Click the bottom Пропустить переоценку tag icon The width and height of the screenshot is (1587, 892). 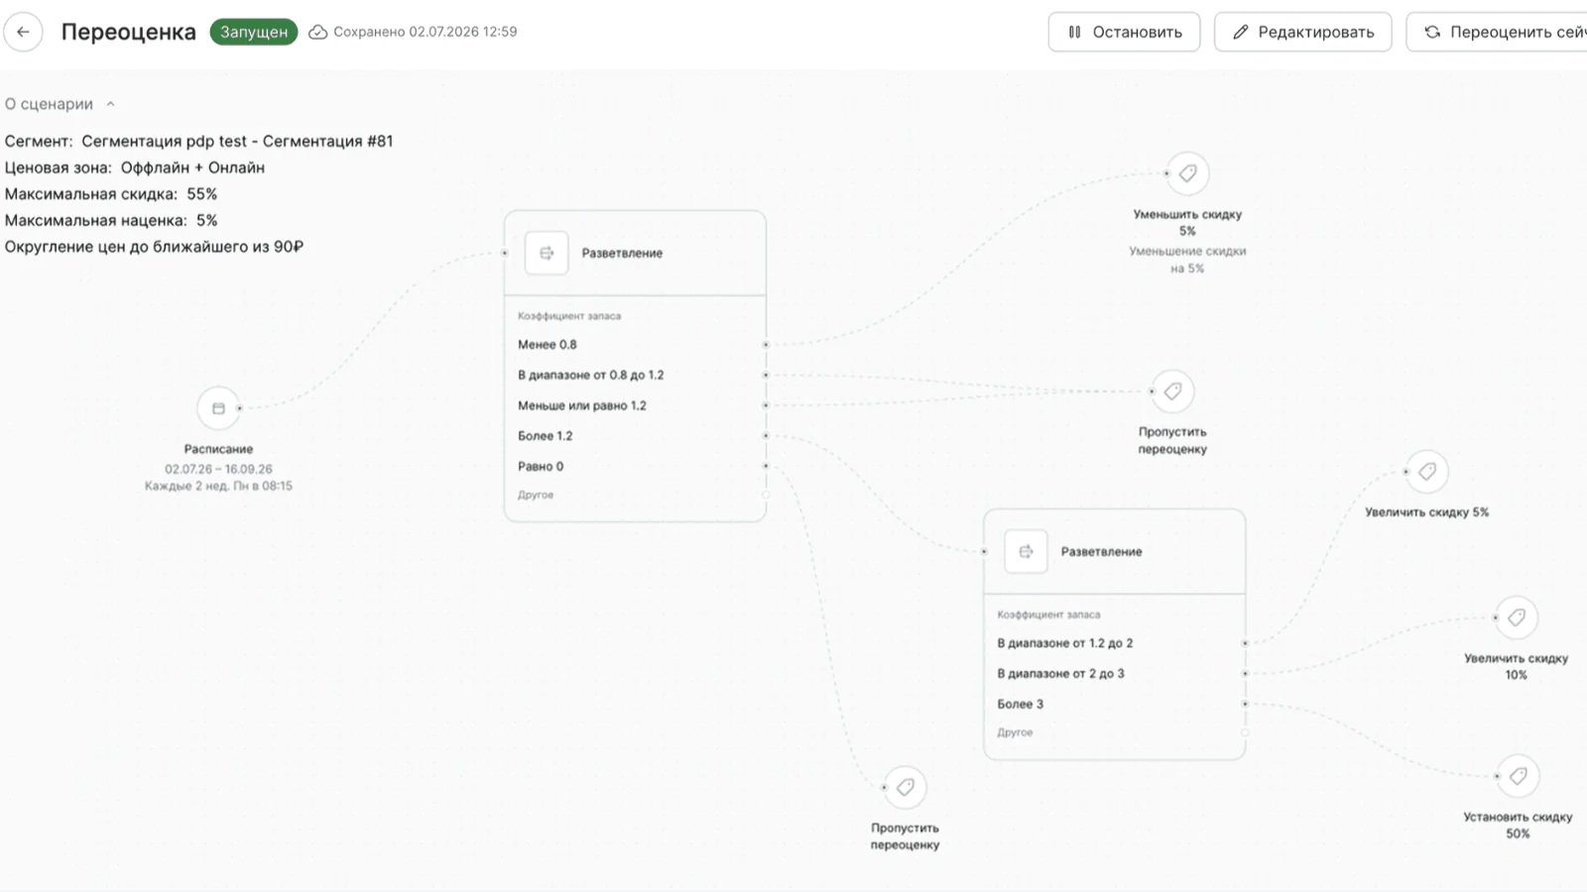pyautogui.click(x=906, y=788)
